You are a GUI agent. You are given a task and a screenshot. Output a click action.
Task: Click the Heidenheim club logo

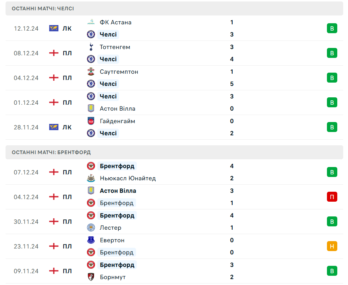(91, 121)
